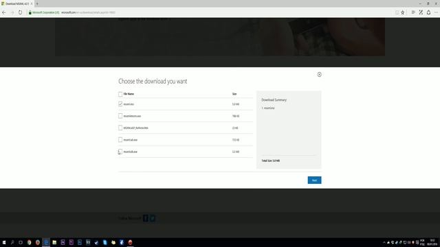Open reading view icon in the address bar

(397, 12)
